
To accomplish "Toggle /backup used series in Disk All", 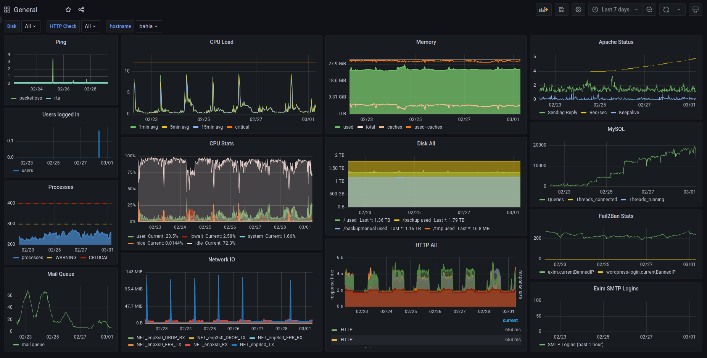I will [416, 220].
